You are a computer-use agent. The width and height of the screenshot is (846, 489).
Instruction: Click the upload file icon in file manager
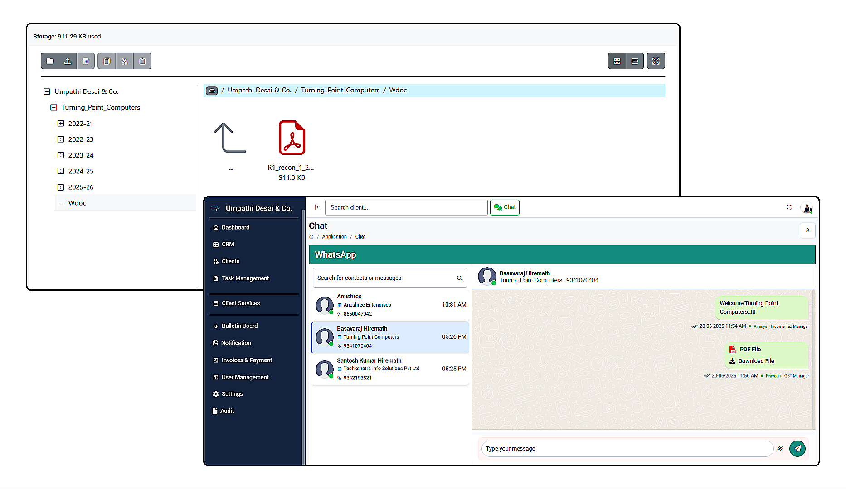pyautogui.click(x=68, y=61)
